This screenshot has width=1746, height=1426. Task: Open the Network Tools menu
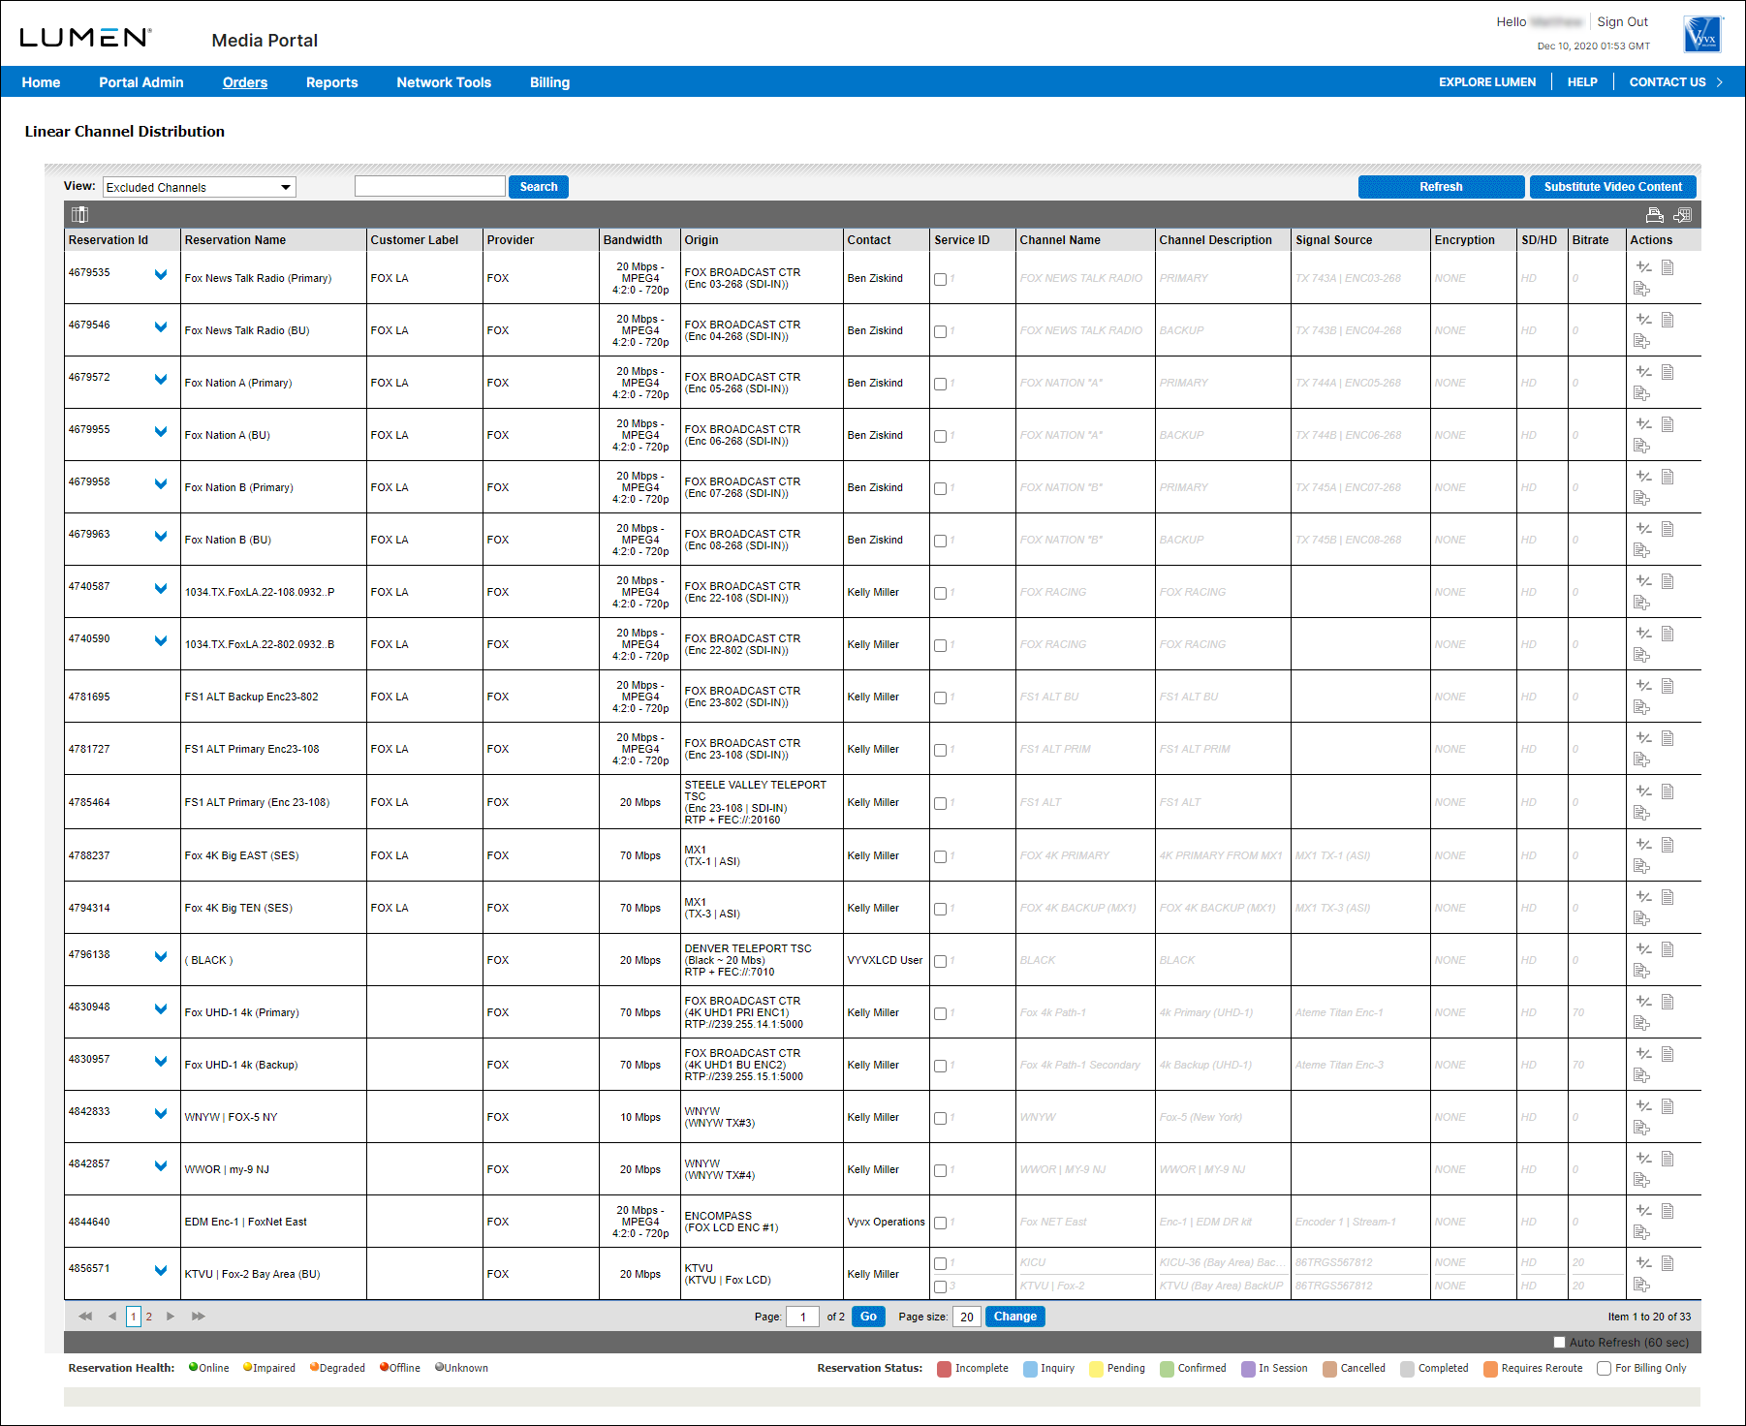(444, 82)
